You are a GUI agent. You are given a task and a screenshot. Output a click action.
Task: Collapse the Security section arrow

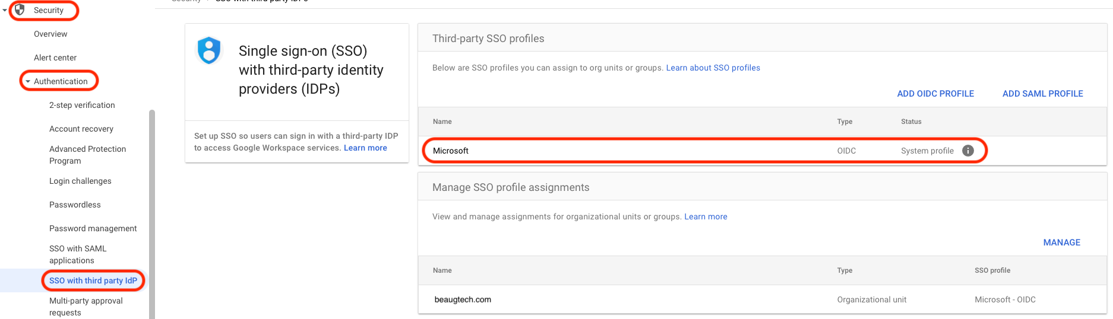tap(5, 10)
